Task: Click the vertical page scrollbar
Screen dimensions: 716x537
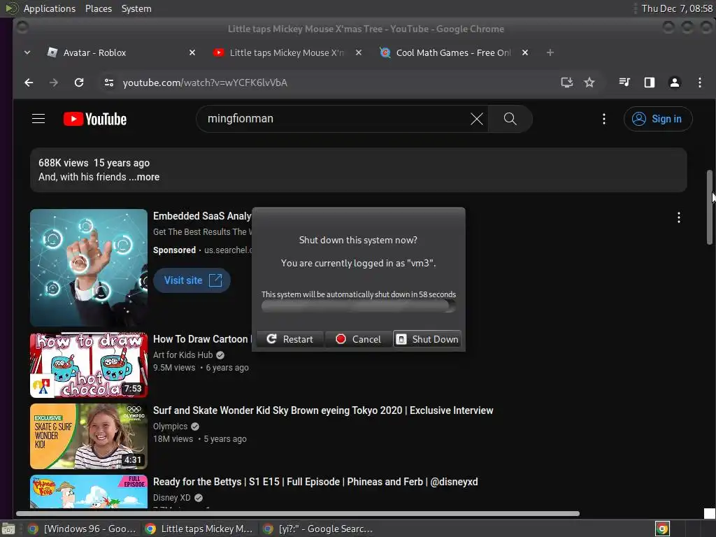Action: (710, 208)
